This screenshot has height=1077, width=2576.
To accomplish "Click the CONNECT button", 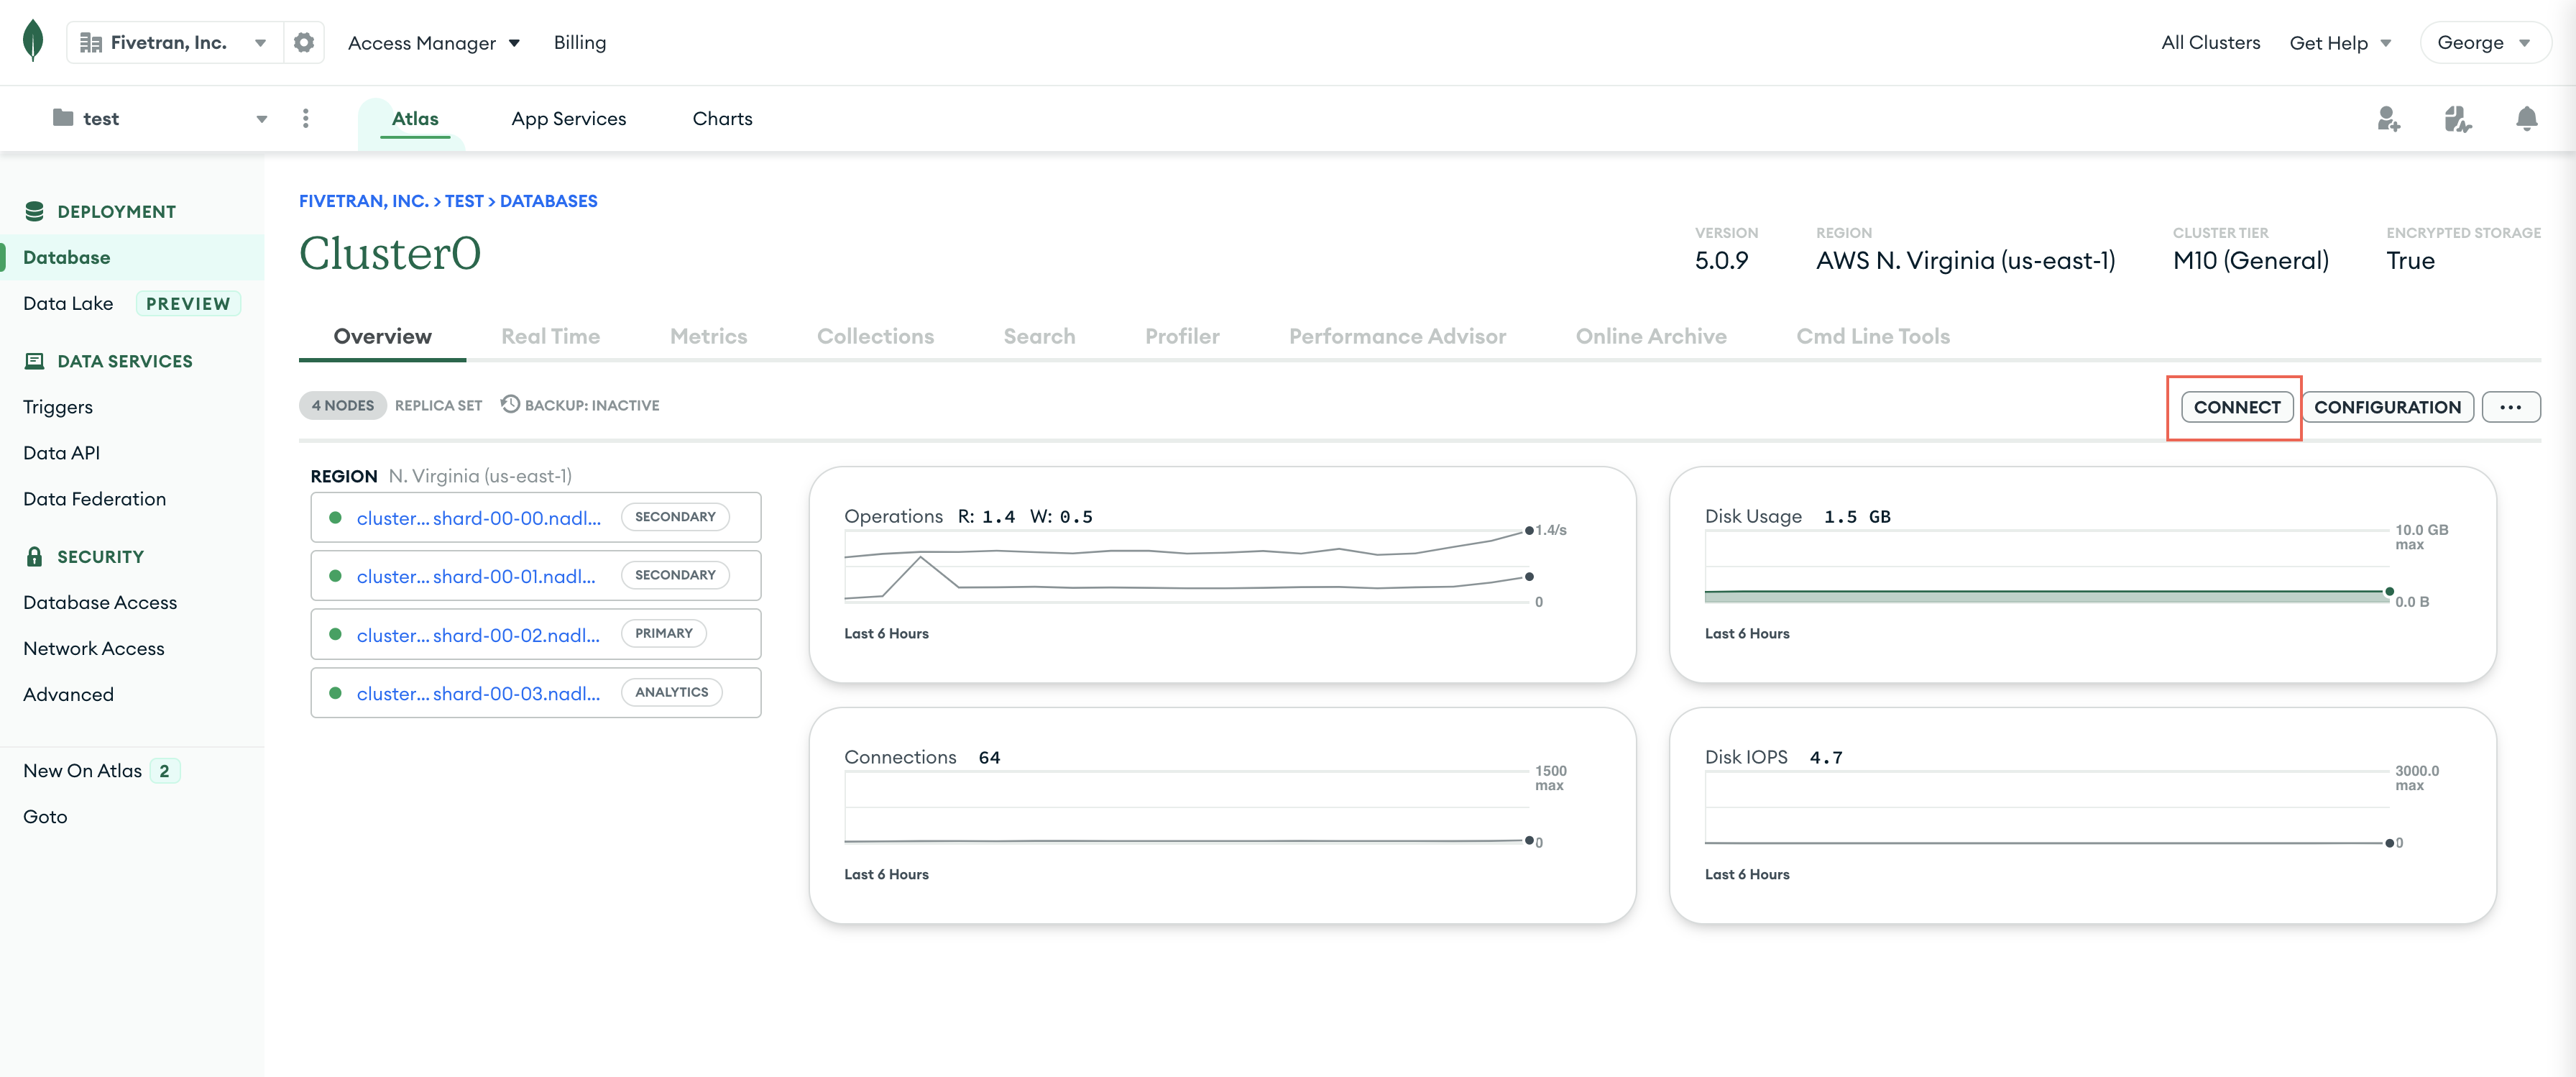I will [x=2236, y=405].
